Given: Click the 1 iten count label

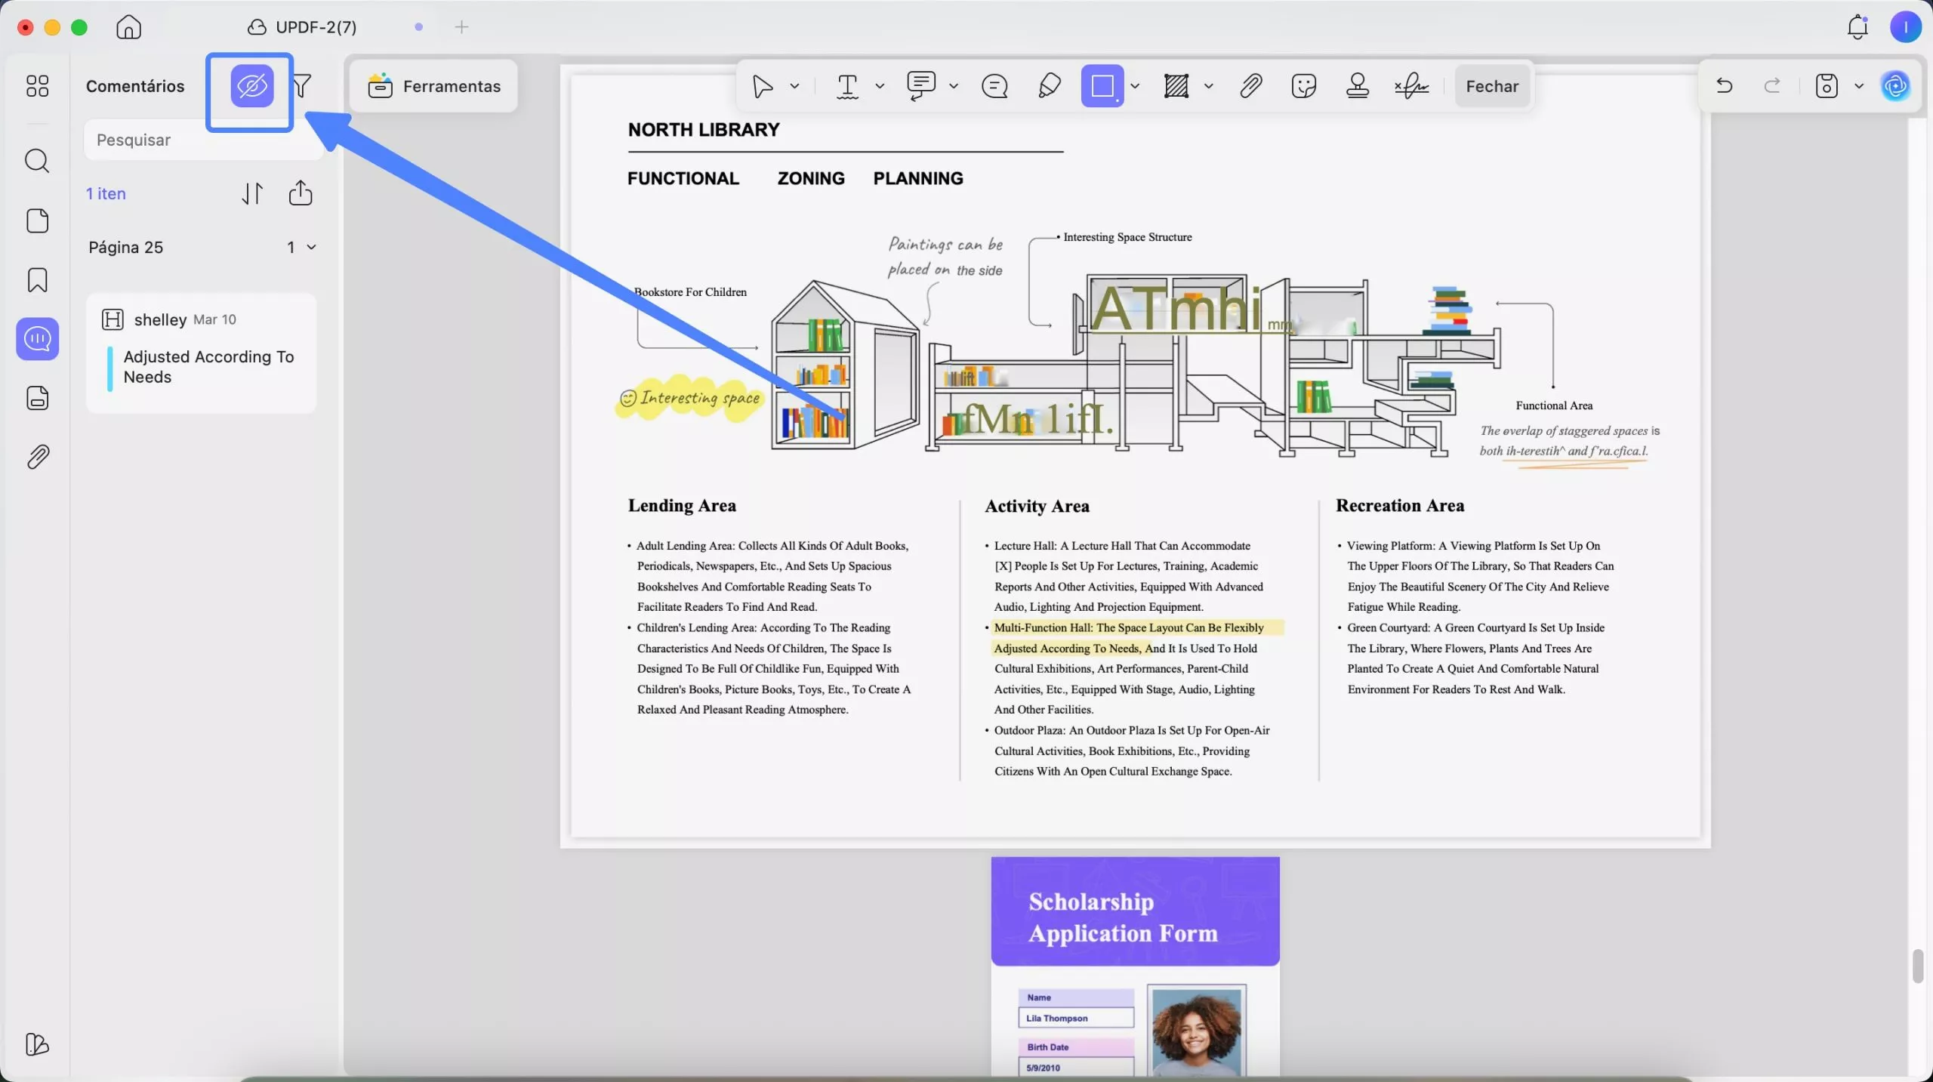Looking at the screenshot, I should coord(106,193).
